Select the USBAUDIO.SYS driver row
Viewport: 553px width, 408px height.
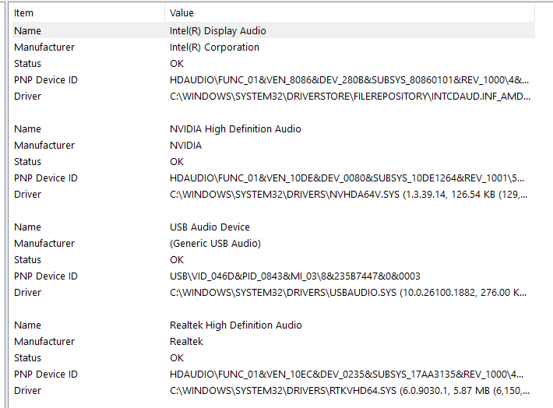pyautogui.click(x=273, y=292)
